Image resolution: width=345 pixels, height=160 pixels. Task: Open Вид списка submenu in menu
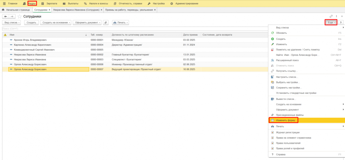(x=307, y=28)
